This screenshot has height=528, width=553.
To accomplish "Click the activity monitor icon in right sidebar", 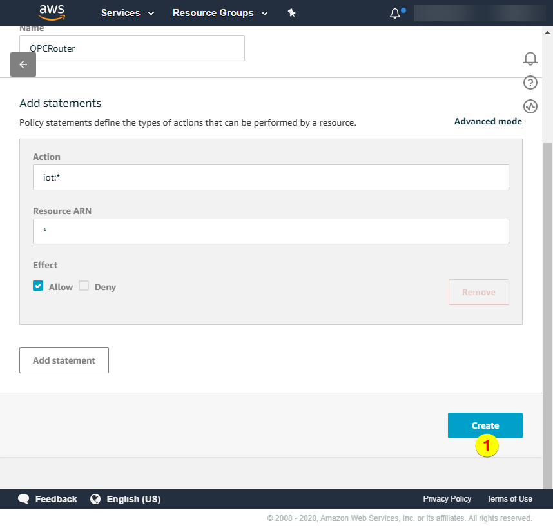I will (x=530, y=106).
